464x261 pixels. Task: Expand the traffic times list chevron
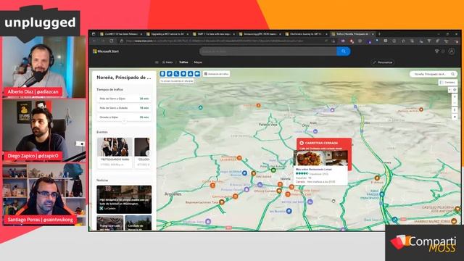(124, 122)
